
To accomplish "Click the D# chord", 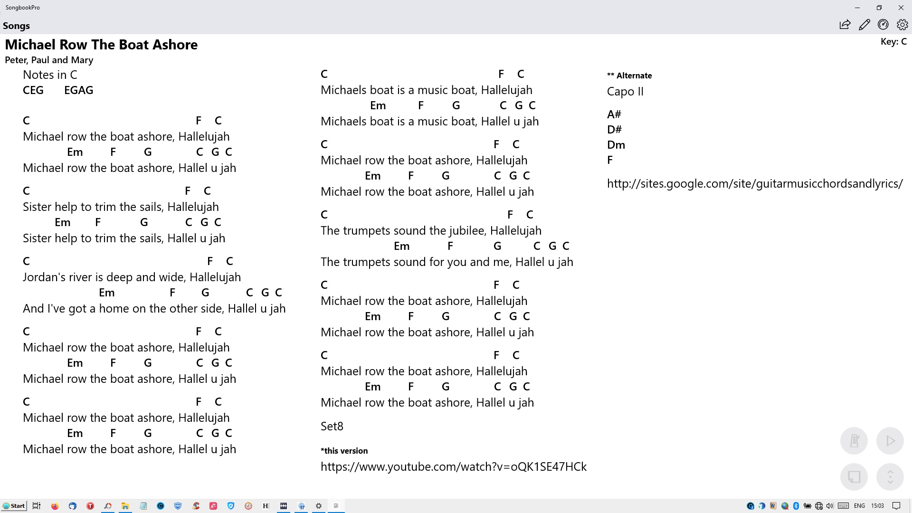I will (614, 129).
